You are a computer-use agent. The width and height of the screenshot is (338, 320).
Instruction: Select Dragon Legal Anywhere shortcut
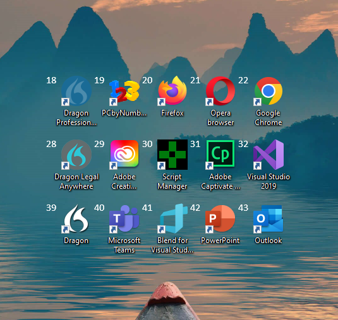pyautogui.click(x=76, y=155)
